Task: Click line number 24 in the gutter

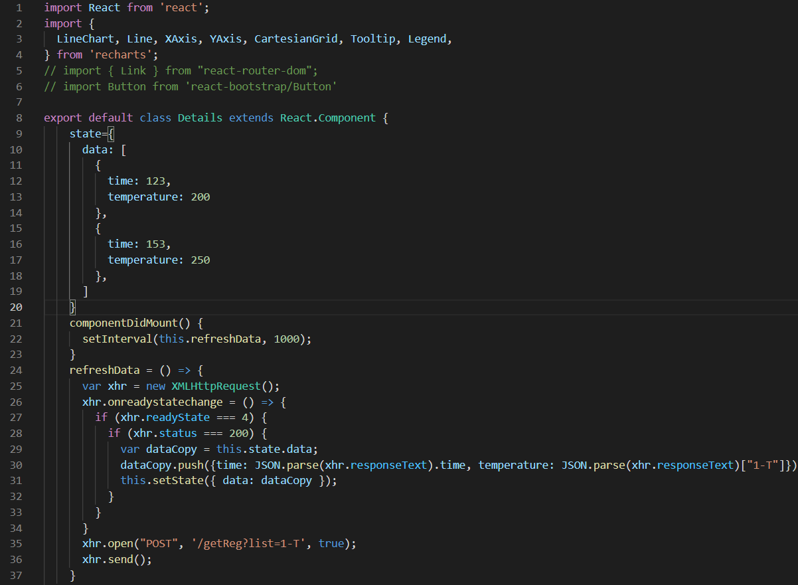Action: click(15, 371)
